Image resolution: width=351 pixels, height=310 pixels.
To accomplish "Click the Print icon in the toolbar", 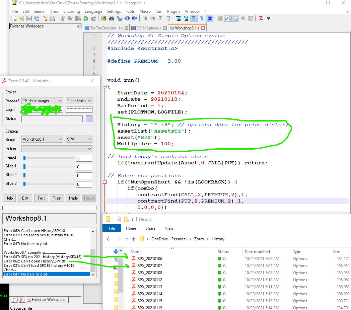I will pyautogui.click(x=52, y=18).
